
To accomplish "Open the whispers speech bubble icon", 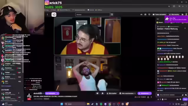I will pyautogui.click(x=149, y=14).
